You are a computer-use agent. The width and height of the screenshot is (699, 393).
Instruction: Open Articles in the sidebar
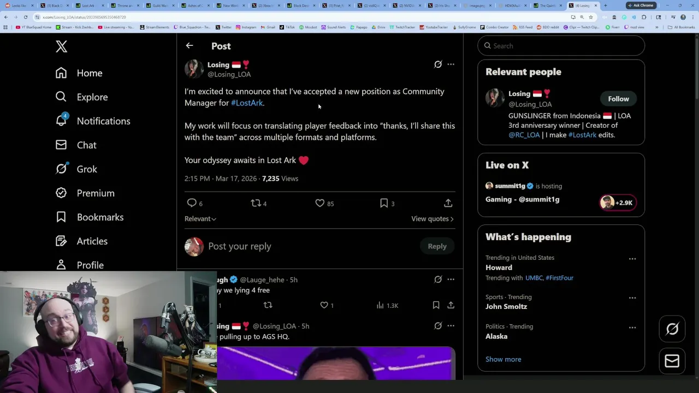pos(81,241)
